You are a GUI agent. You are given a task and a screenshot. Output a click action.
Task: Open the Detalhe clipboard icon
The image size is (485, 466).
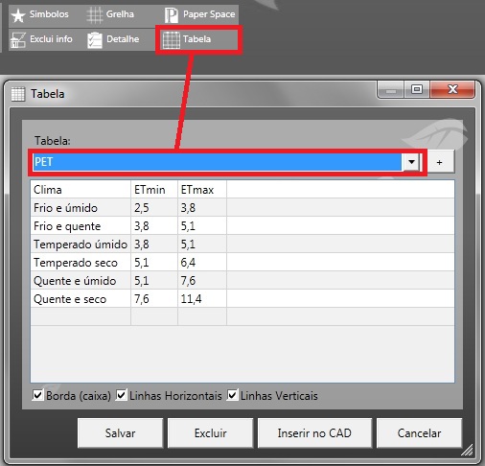[95, 40]
